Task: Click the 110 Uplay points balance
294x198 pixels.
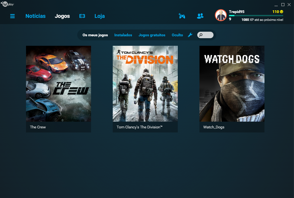Action: click(x=276, y=12)
